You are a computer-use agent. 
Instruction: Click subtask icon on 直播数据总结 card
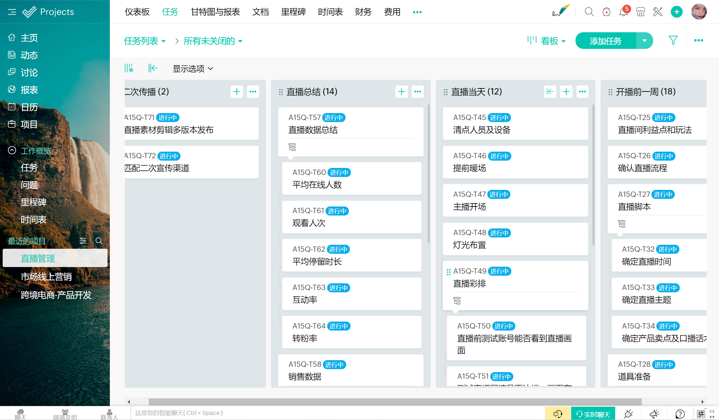click(292, 147)
